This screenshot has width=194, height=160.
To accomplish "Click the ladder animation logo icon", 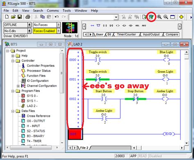I will click(70, 28).
